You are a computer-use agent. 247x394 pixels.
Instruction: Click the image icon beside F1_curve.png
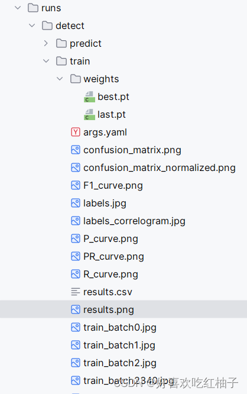tap(76, 185)
